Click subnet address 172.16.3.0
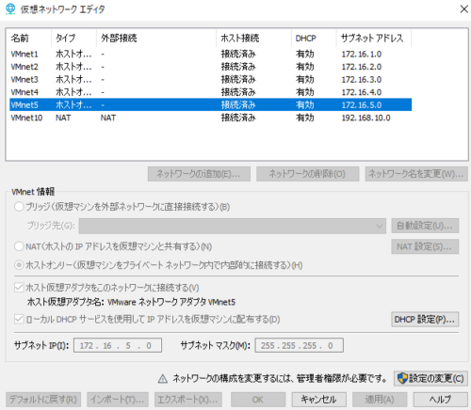 coord(362,80)
